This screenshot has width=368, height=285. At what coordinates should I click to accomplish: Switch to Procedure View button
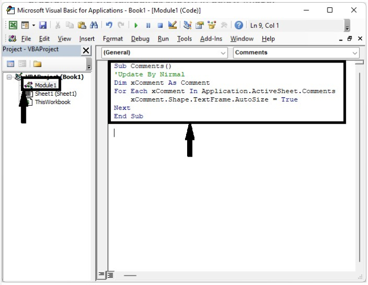click(x=101, y=274)
